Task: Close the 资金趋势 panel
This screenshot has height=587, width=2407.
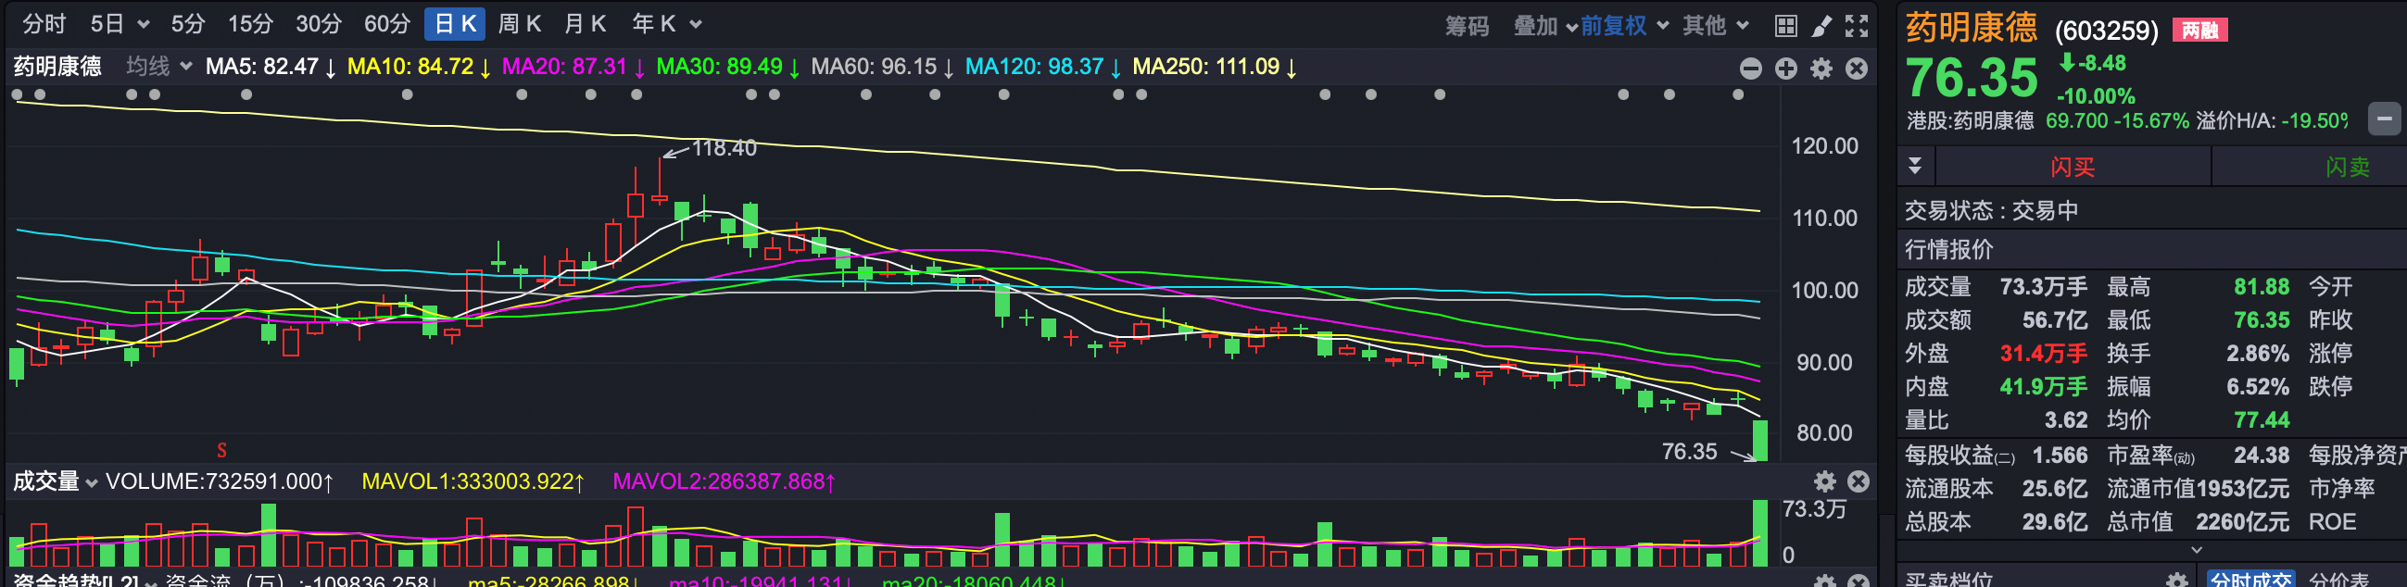Action: click(1859, 581)
